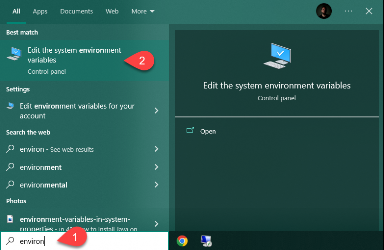Click the computer icon of best match result
Image resolution: width=384 pixels, height=250 pixels.
14,54
